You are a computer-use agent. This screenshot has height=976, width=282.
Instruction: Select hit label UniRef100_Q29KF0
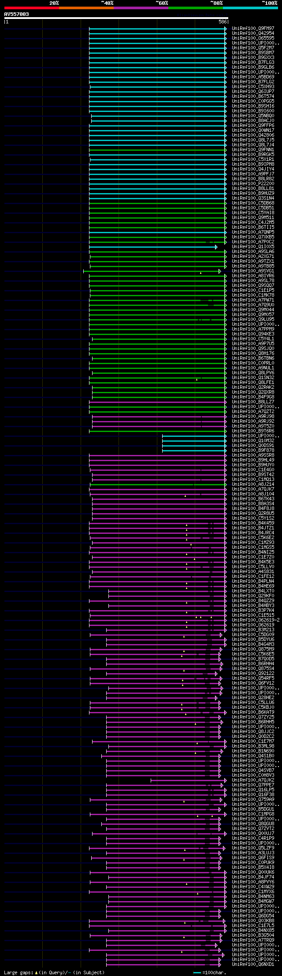253,596
